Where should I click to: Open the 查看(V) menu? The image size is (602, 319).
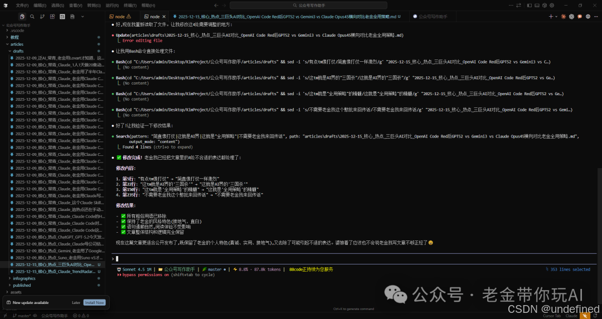(75, 6)
